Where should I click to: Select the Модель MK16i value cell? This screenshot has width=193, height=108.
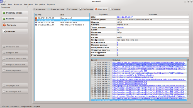(x=153, y=22)
